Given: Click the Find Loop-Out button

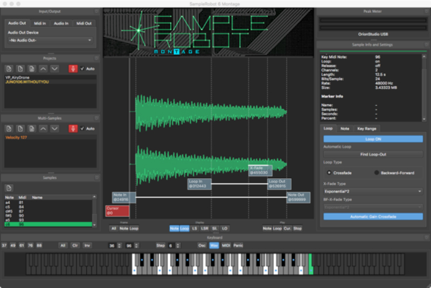Looking at the screenshot, I should coord(373,154).
